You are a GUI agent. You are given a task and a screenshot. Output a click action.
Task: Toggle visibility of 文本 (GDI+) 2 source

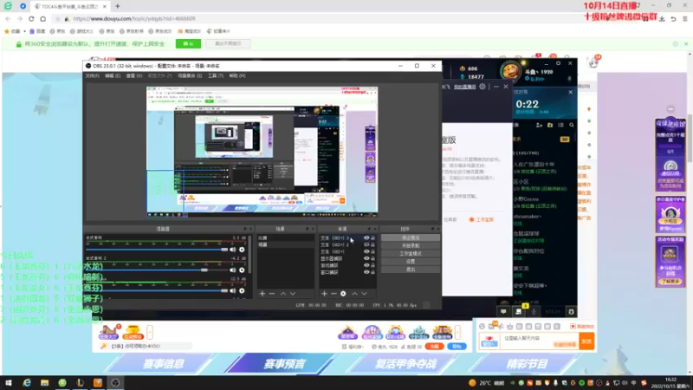pyautogui.click(x=366, y=244)
